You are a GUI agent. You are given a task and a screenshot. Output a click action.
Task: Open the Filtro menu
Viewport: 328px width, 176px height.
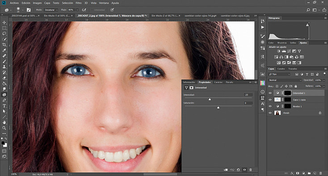coord(79,3)
